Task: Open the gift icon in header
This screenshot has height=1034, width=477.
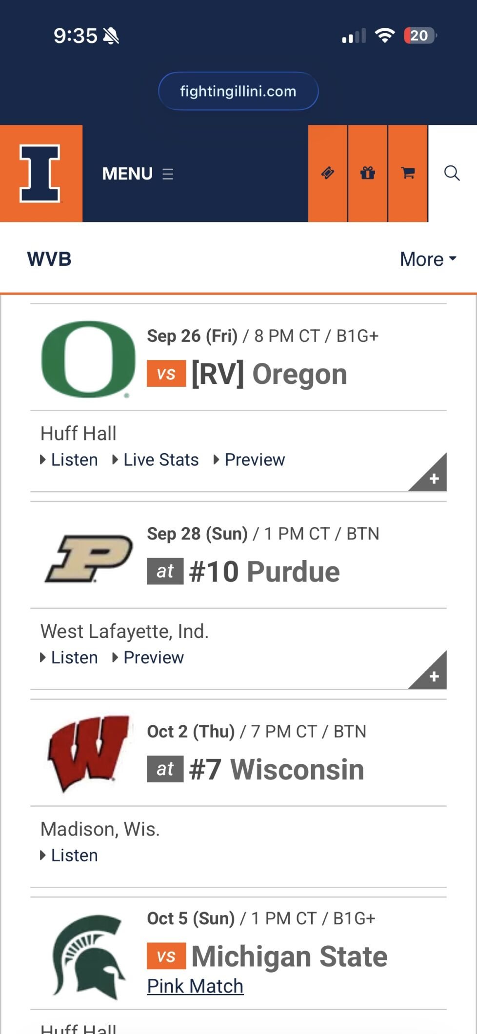Action: pos(368,173)
